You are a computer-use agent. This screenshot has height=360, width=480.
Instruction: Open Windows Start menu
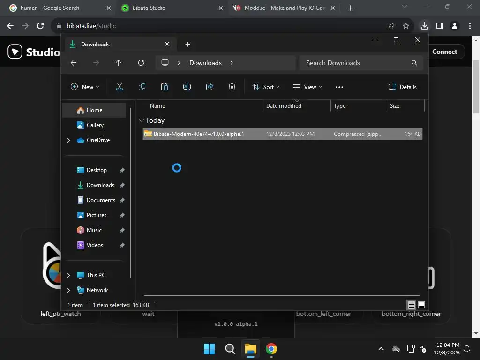210,349
